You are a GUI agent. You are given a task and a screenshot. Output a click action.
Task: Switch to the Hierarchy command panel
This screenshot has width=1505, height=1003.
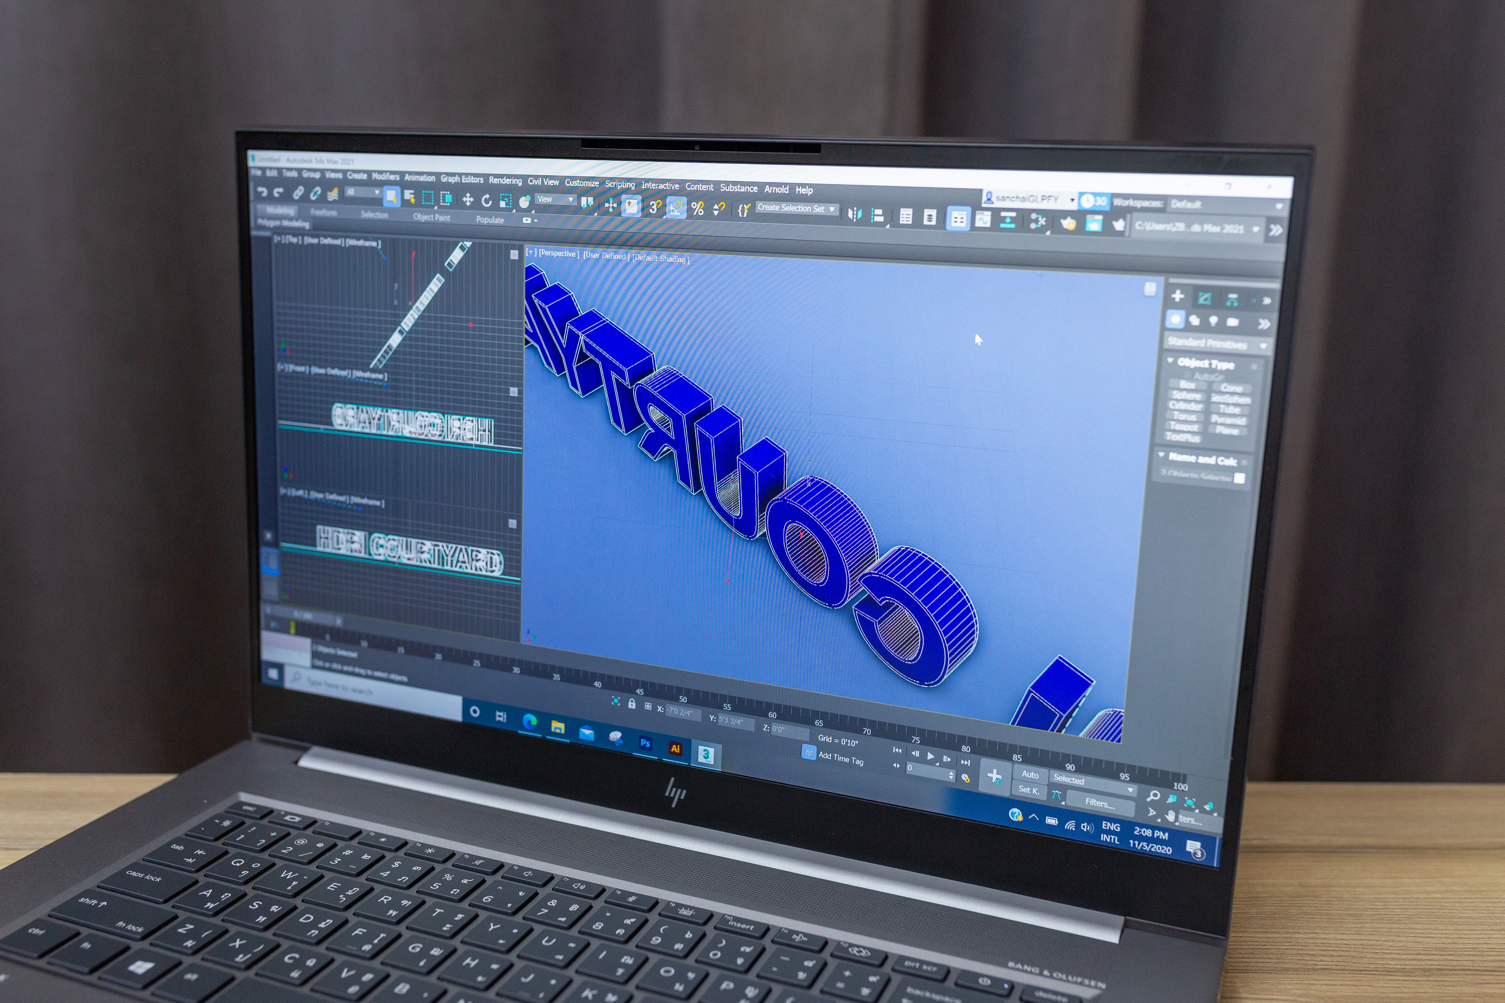1232,299
